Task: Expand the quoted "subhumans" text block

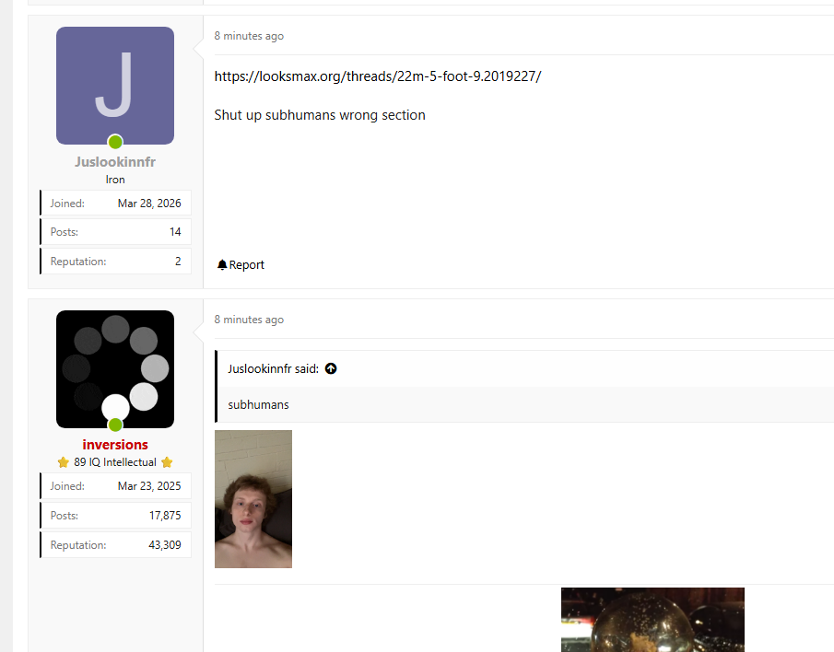Action: coord(258,404)
